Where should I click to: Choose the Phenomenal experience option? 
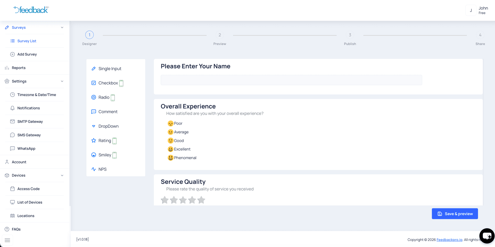(182, 158)
